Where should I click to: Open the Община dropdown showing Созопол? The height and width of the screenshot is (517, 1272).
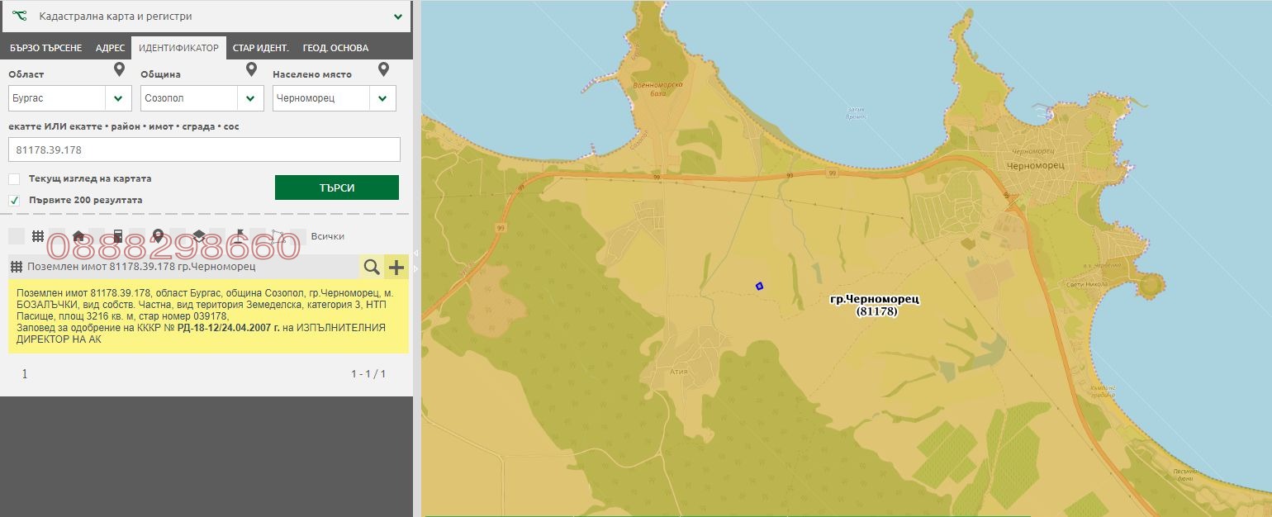pos(250,98)
